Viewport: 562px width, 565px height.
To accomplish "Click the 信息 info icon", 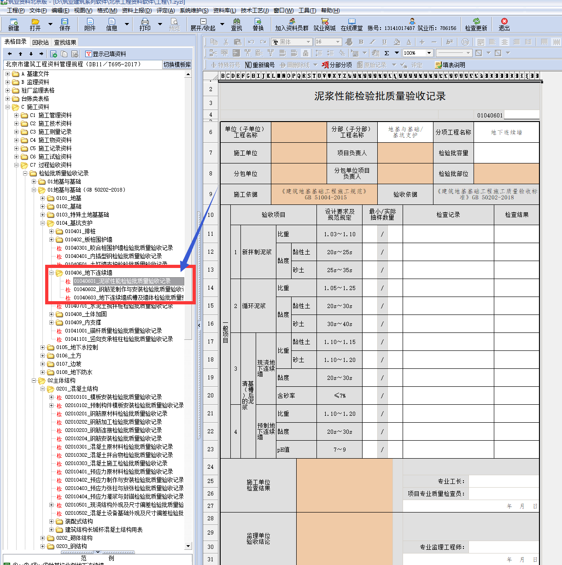I will click(111, 22).
